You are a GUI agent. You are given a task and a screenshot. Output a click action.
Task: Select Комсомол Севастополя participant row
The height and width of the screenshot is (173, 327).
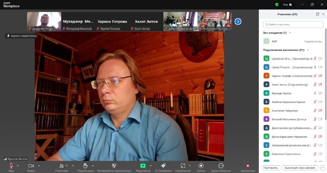[x=293, y=154]
